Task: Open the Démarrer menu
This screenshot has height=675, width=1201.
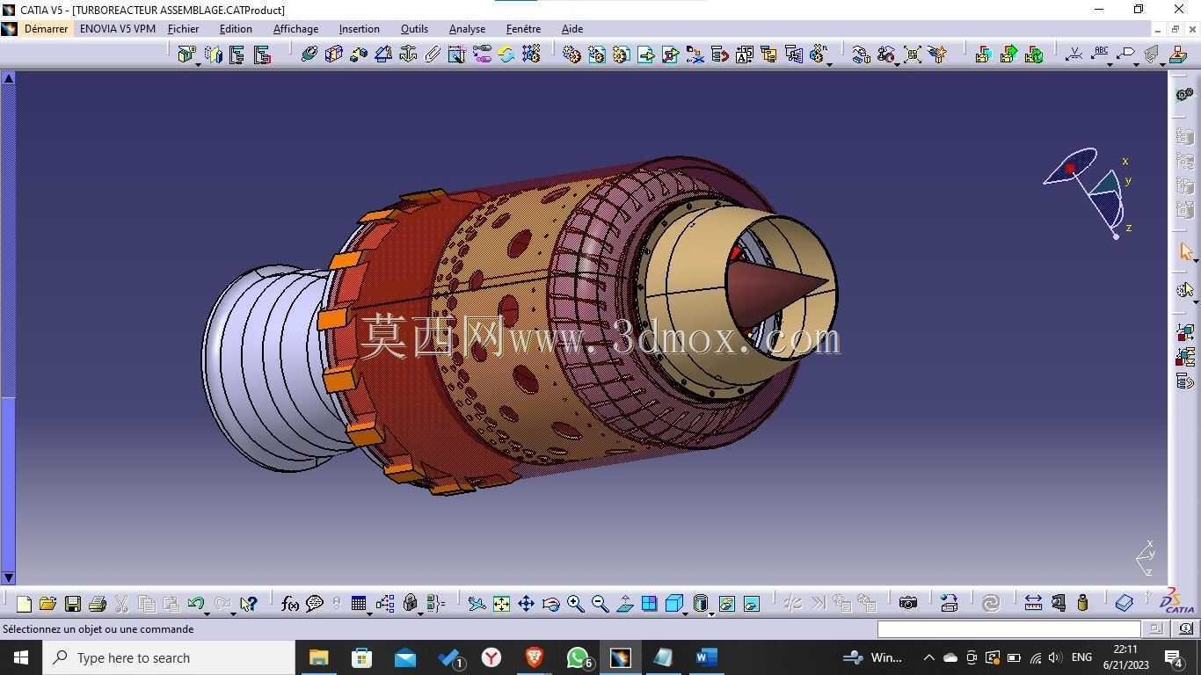Action: pyautogui.click(x=46, y=29)
